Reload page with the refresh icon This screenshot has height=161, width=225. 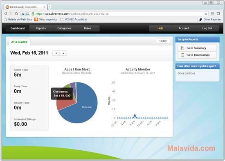[206, 14]
